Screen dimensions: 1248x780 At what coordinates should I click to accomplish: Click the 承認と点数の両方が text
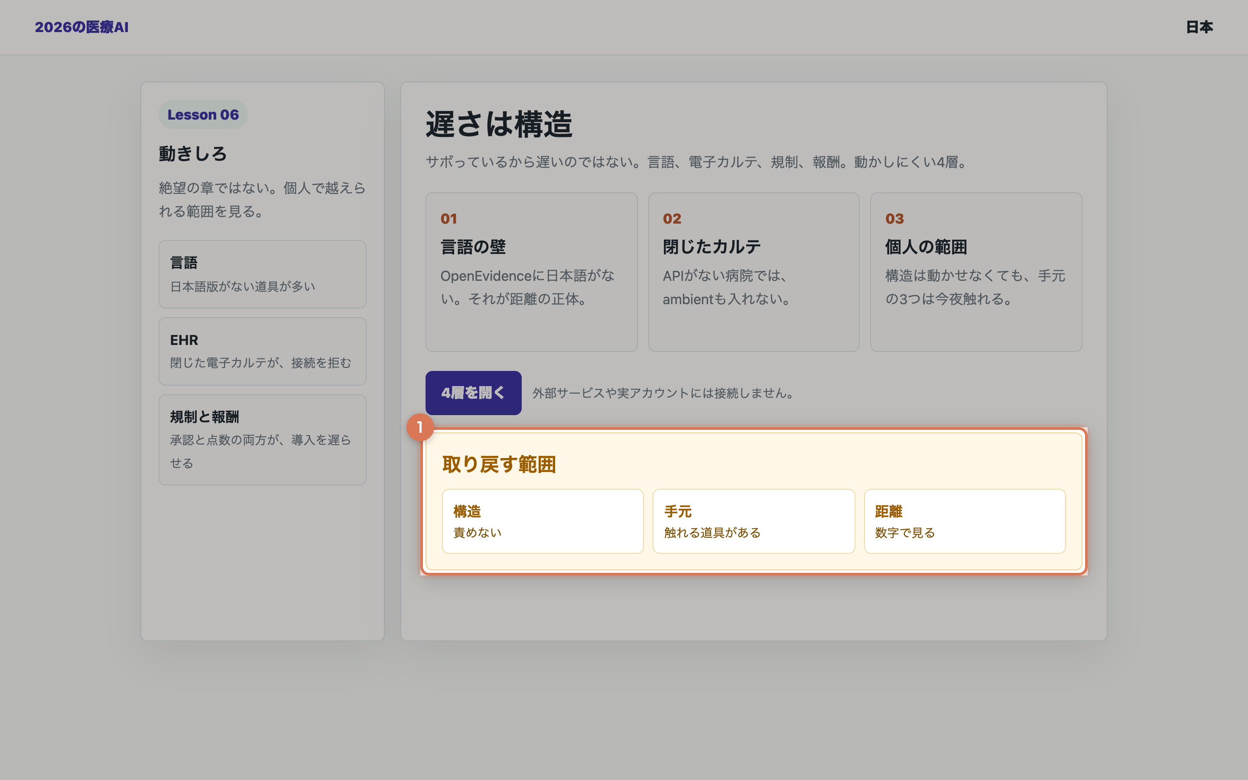260,452
